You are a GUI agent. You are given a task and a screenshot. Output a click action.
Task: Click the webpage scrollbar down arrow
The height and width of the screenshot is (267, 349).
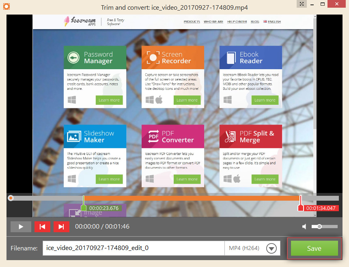315,215
